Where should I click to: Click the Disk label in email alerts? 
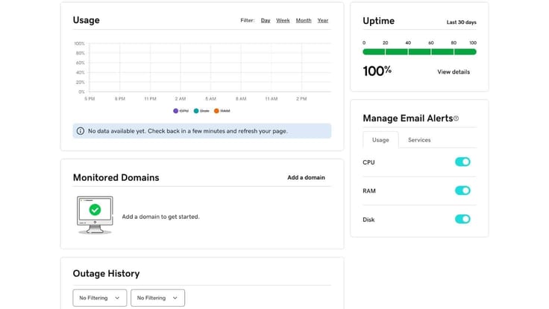[368, 220]
